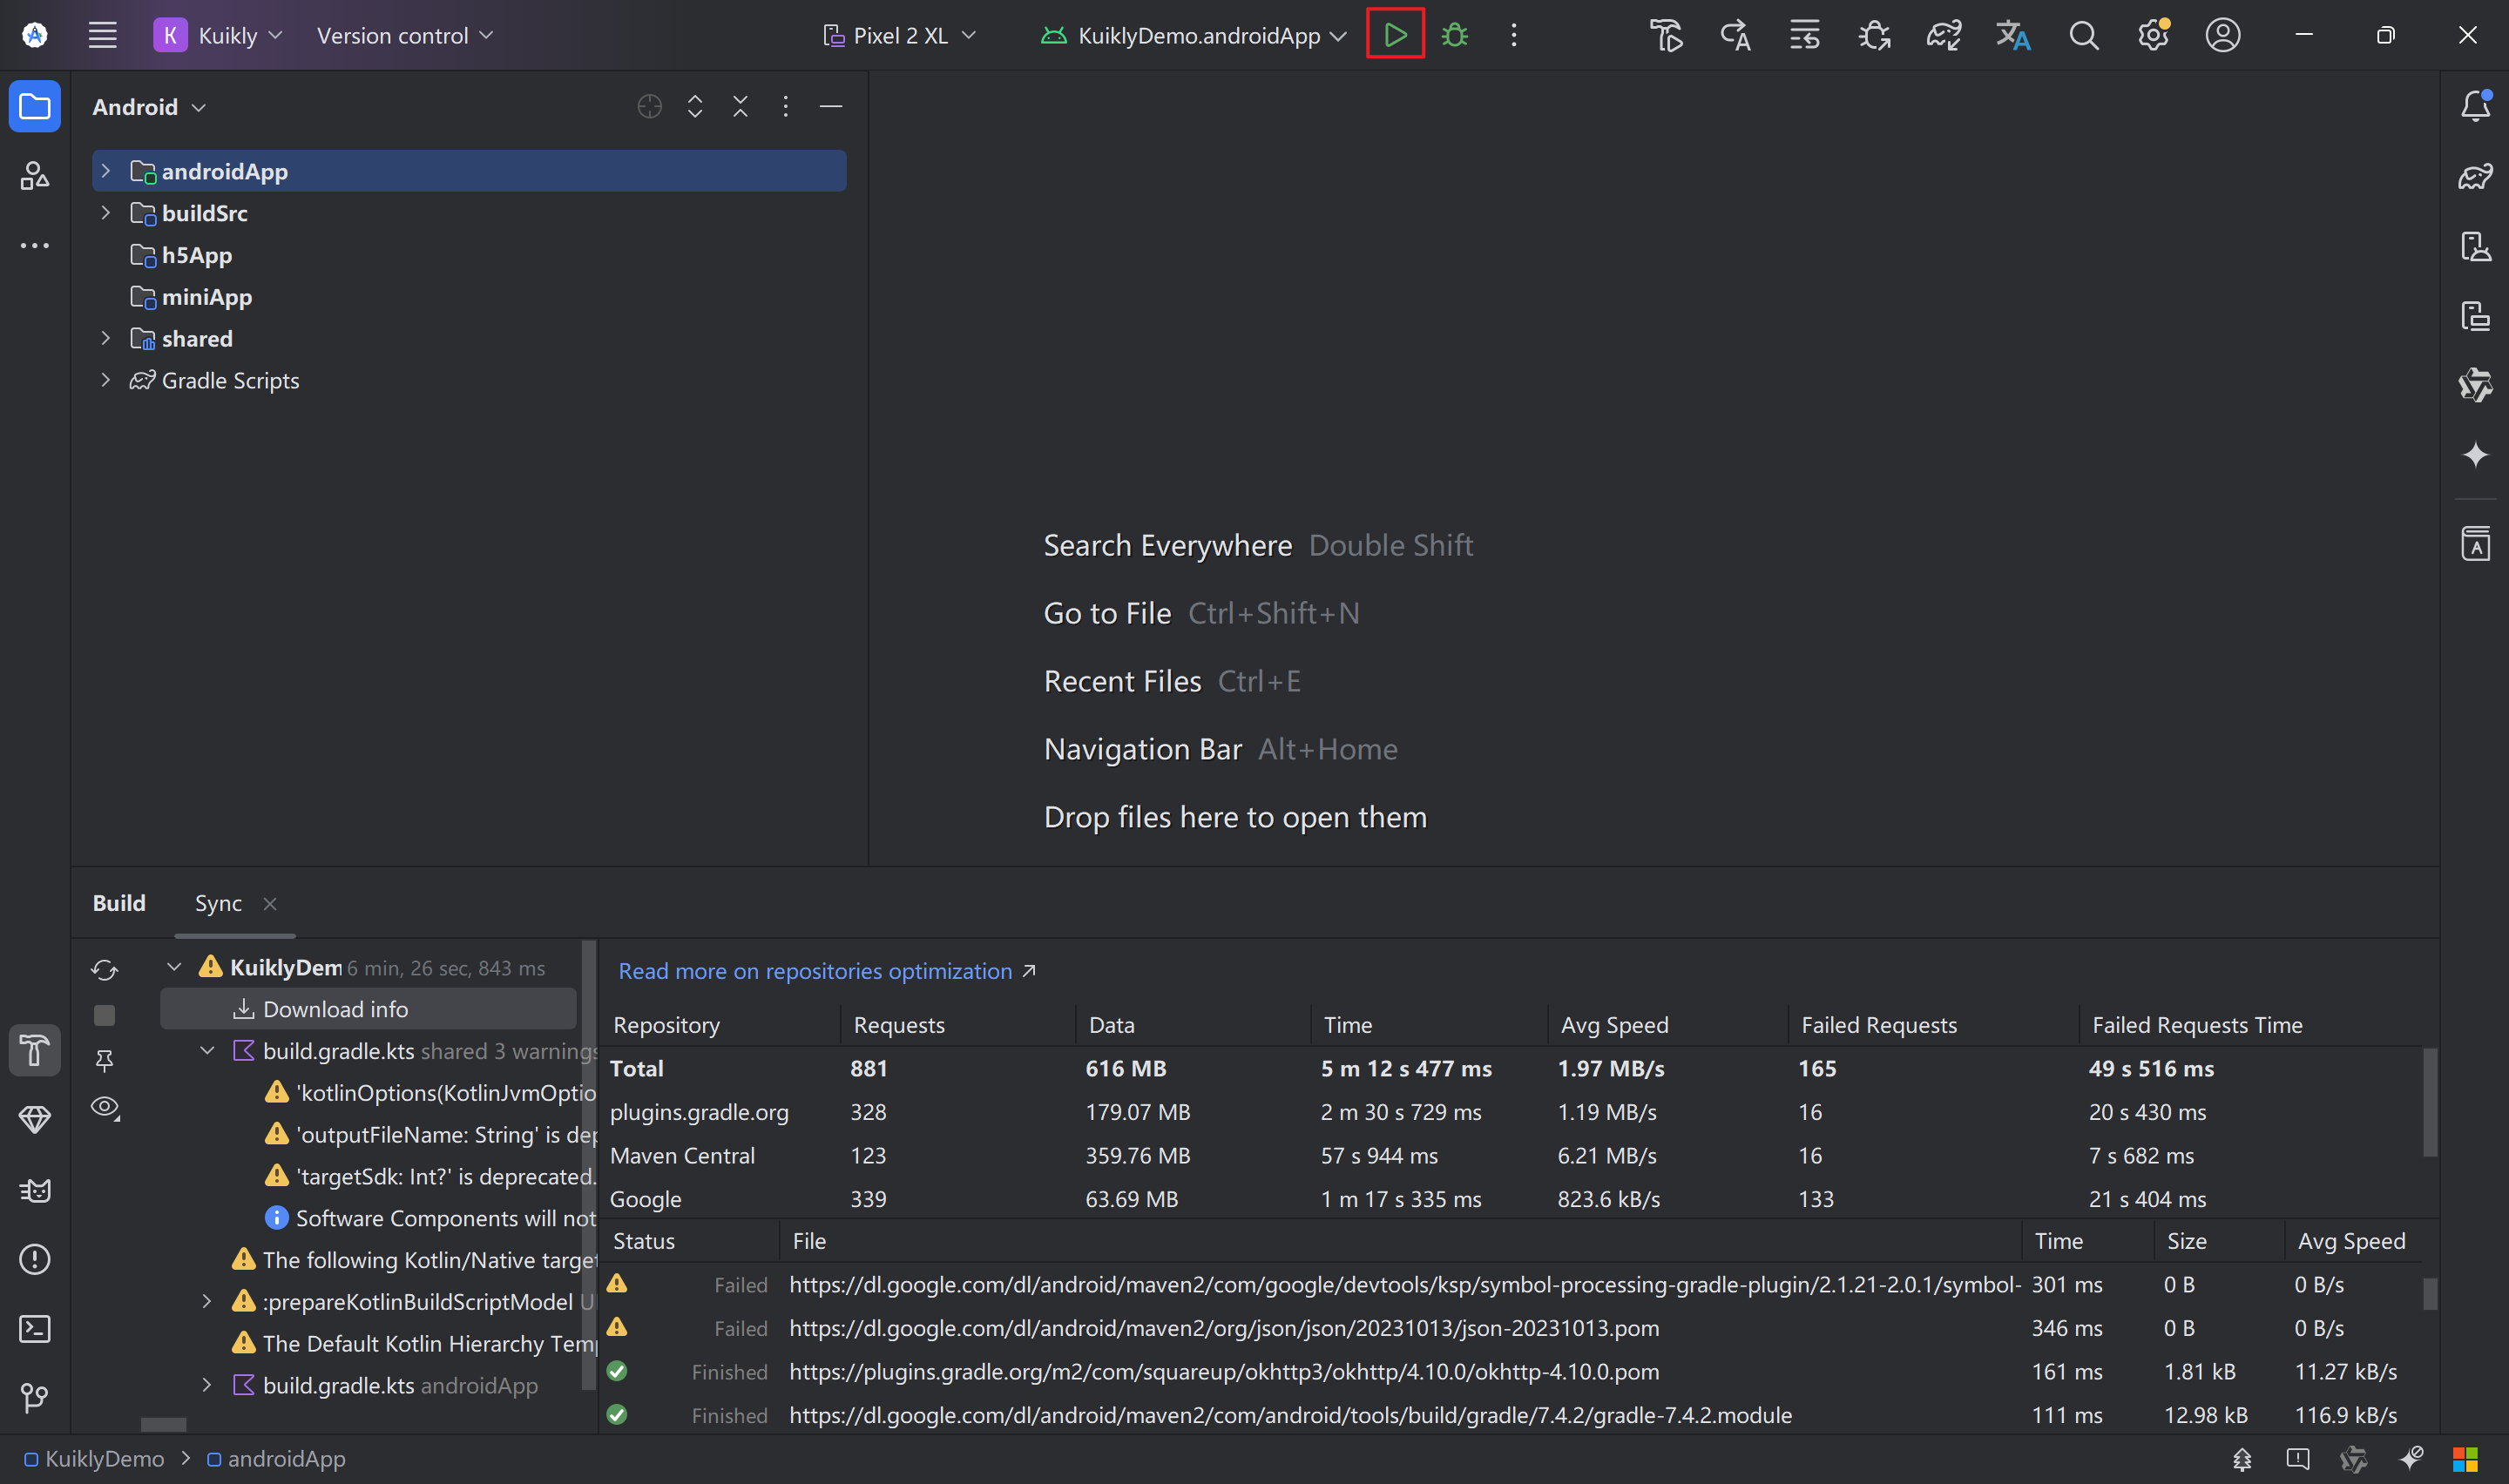This screenshot has width=2509, height=1484.
Task: Open the Search Everywhere magnifier icon
Action: click(x=2083, y=36)
